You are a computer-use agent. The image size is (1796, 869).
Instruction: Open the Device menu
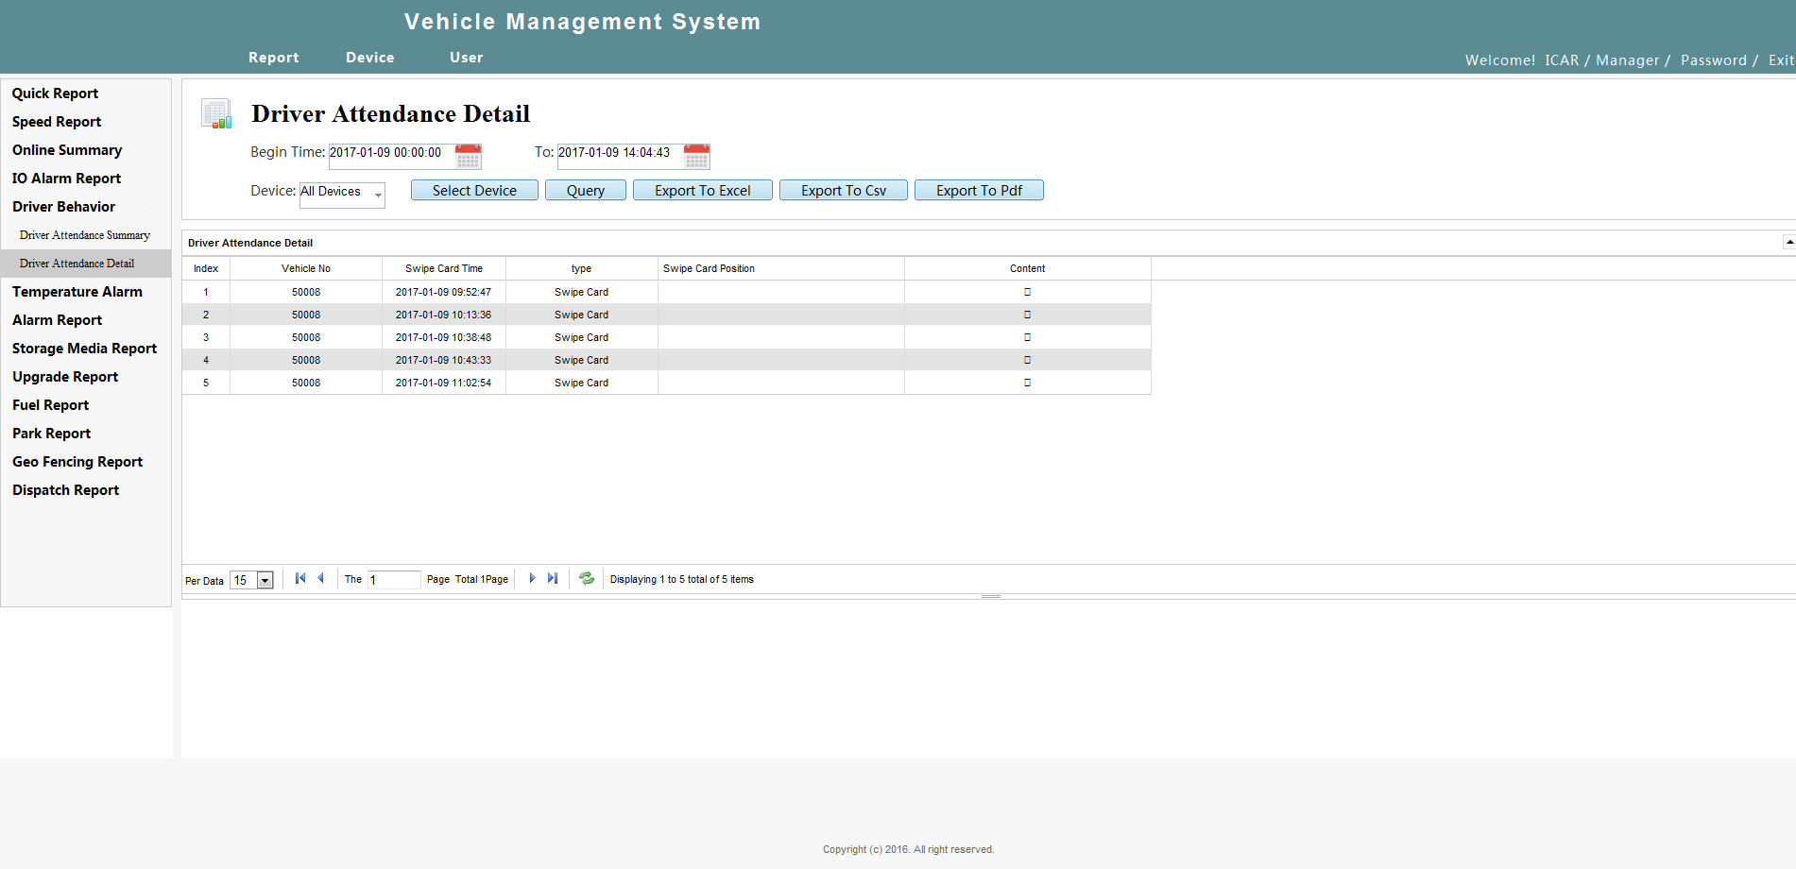[370, 58]
